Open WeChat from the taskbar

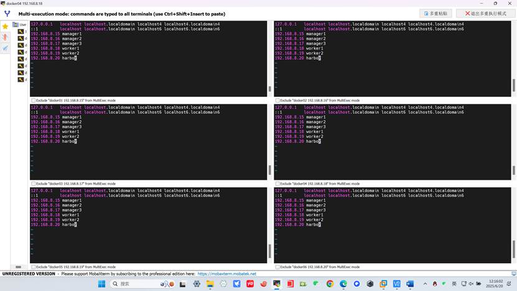pyautogui.click(x=317, y=284)
